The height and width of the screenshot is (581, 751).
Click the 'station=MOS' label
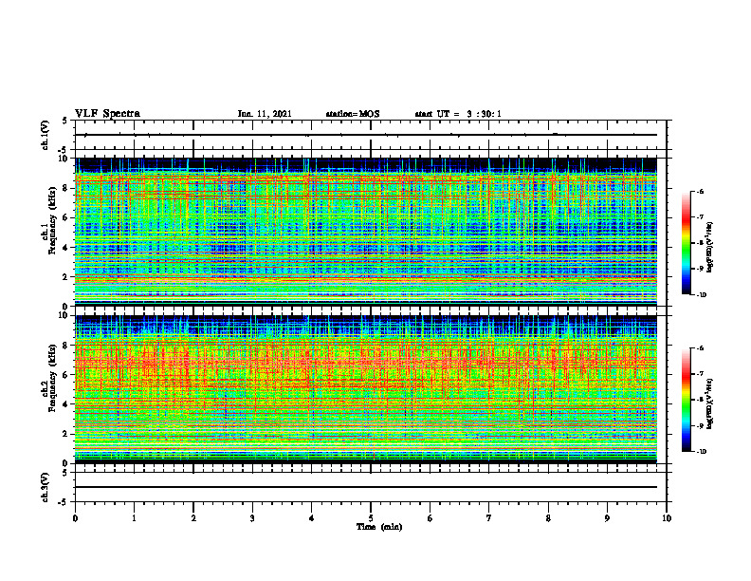tap(353, 114)
